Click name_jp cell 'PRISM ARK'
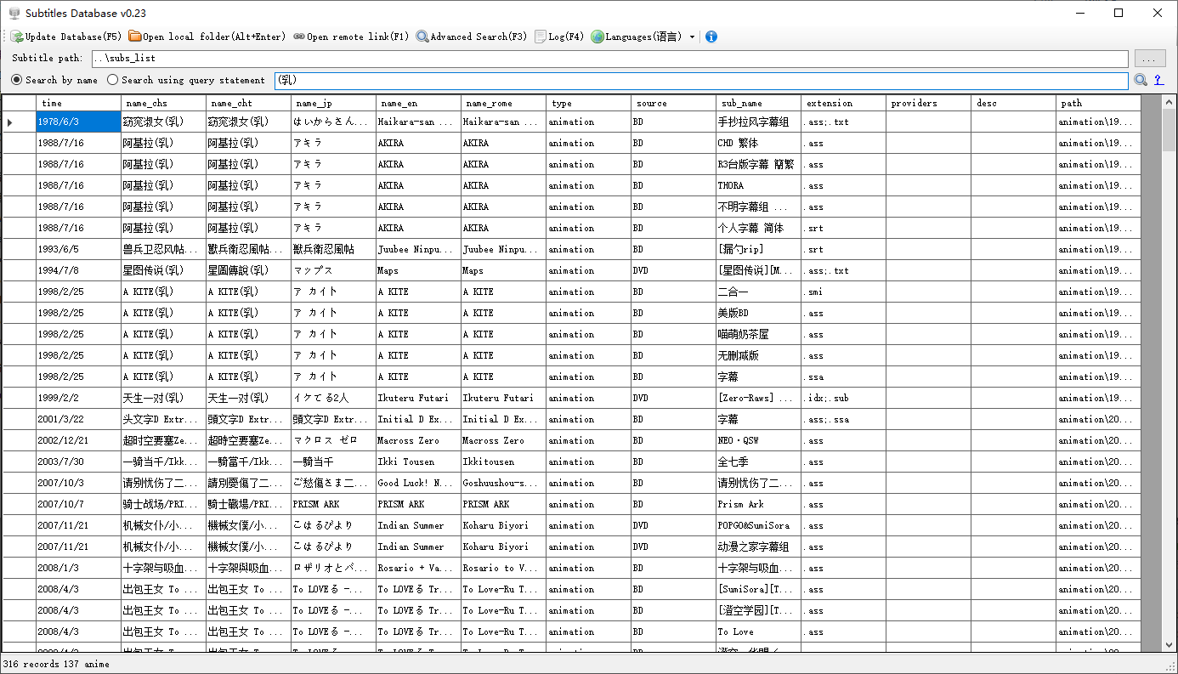This screenshot has width=1178, height=674. tap(333, 504)
